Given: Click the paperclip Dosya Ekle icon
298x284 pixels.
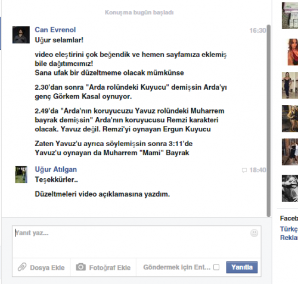Looking at the screenshot, I should (x=22, y=267).
